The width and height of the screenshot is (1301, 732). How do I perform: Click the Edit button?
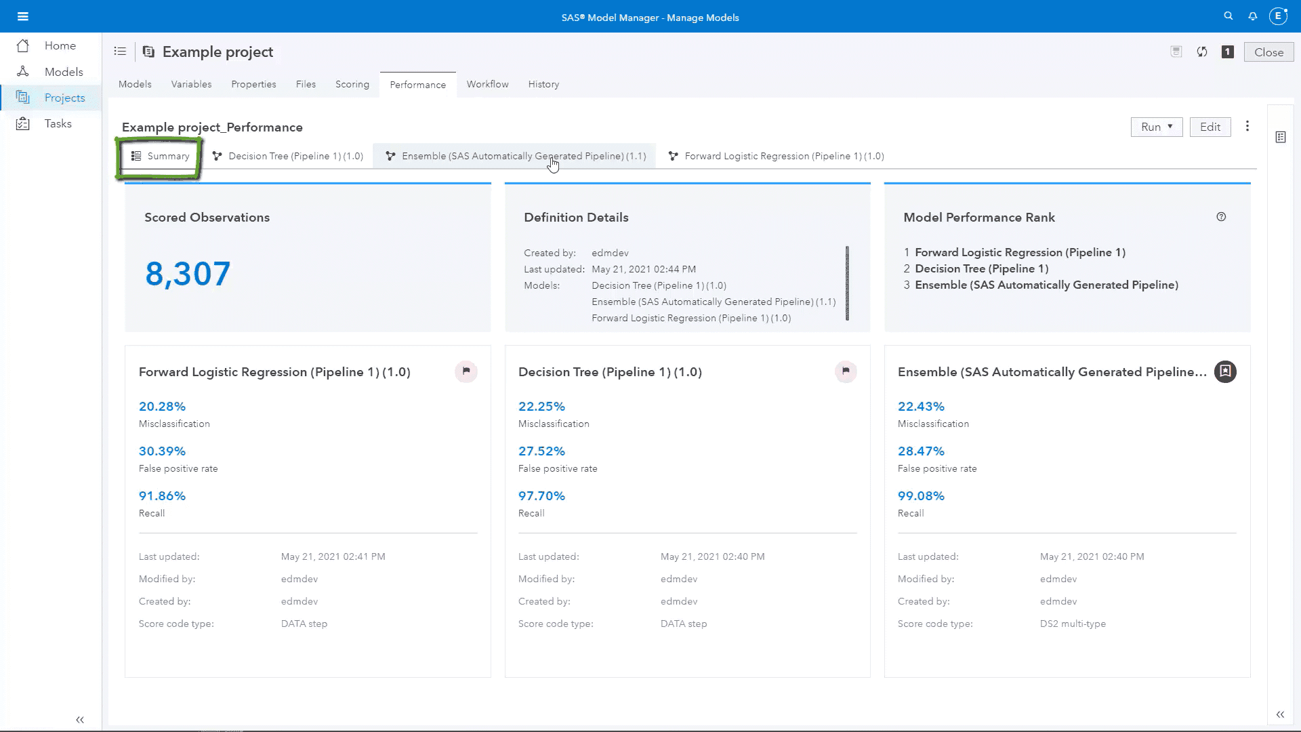(x=1210, y=127)
